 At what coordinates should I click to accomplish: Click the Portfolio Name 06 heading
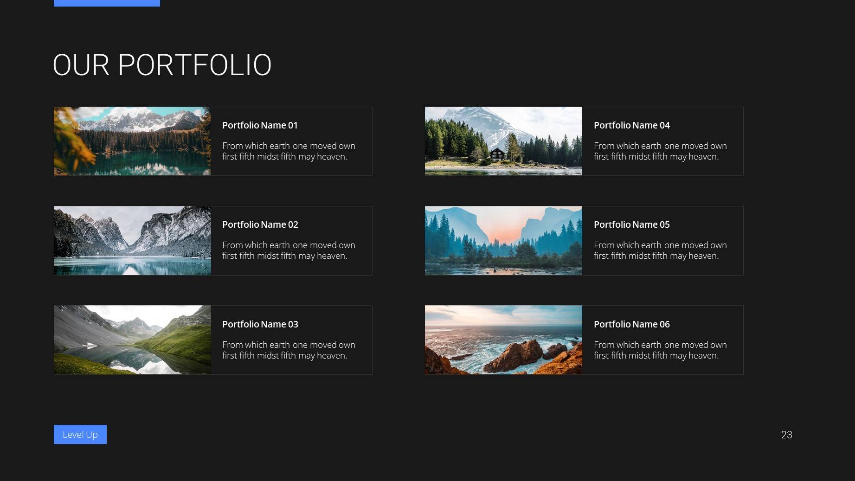(x=632, y=324)
